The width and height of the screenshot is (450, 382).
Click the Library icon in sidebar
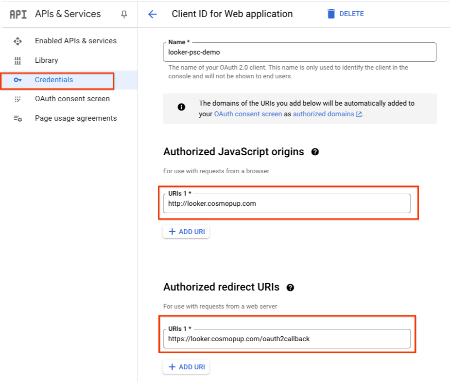pos(18,60)
